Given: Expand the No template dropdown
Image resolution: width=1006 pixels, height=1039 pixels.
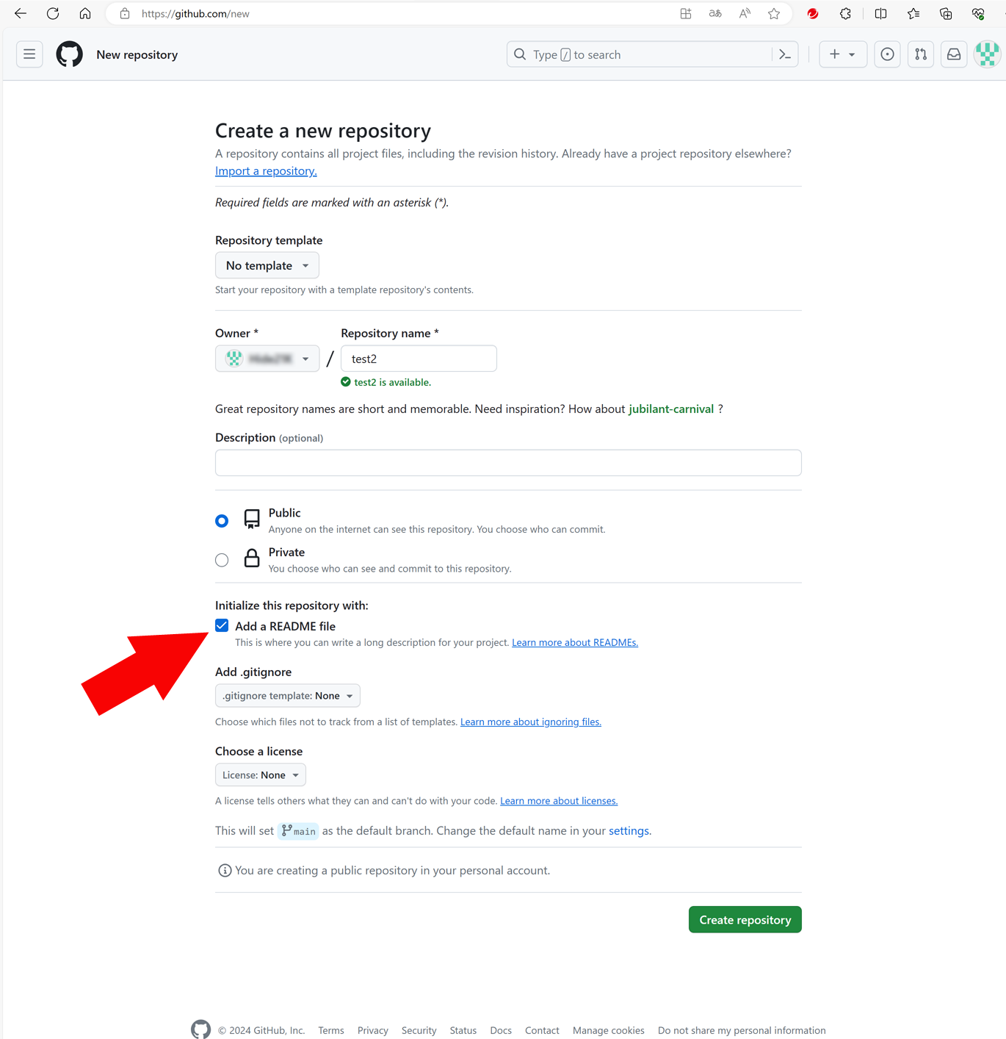Looking at the screenshot, I should (267, 265).
